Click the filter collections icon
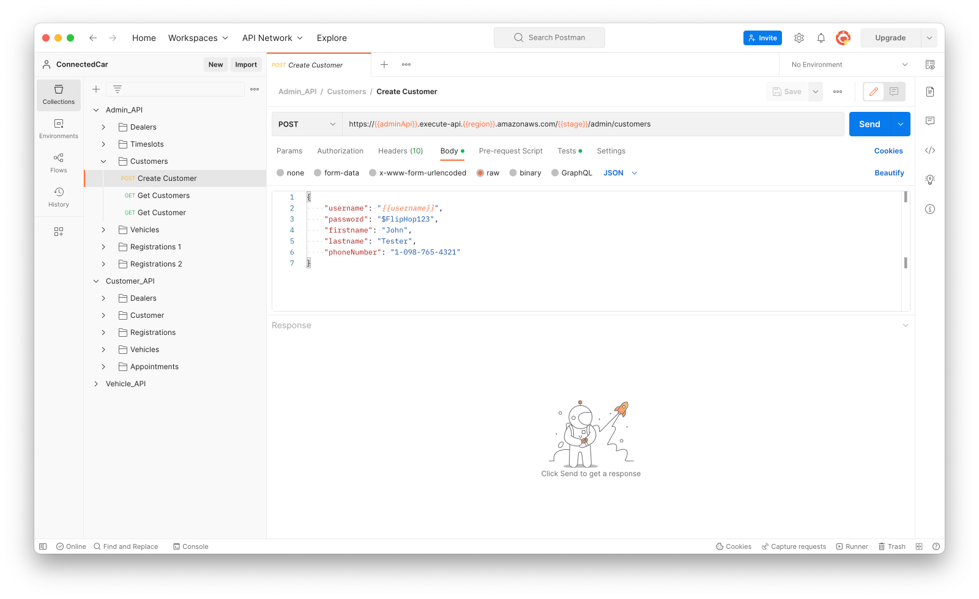979x599 pixels. (117, 89)
